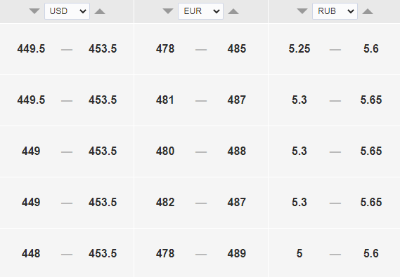Sort EUR column descending with down arrow
The image size is (400, 277).
[x=168, y=11]
